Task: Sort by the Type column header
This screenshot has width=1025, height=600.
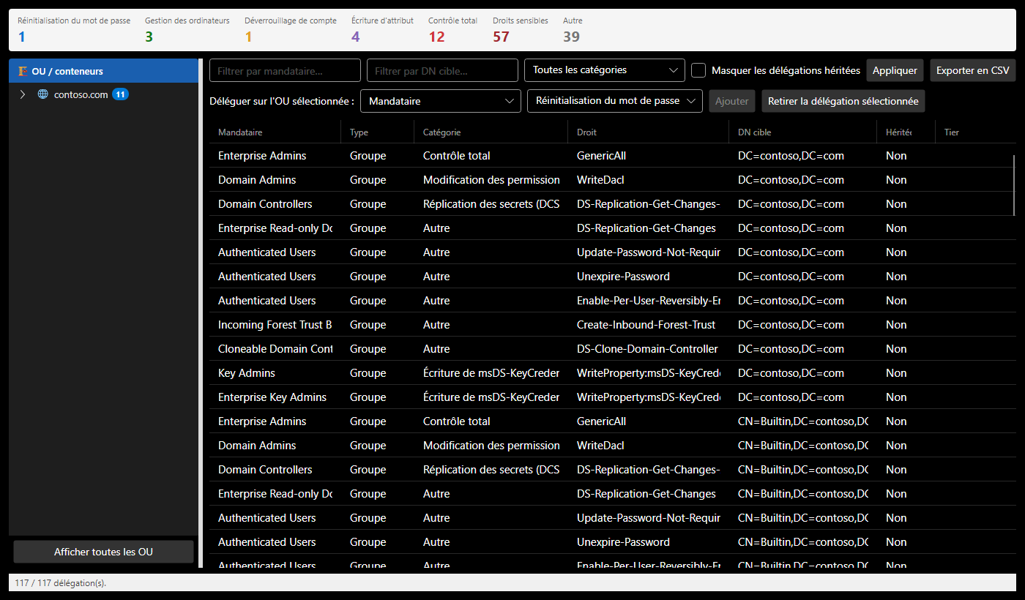Action: [378, 132]
